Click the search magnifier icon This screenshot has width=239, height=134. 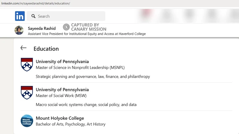pos(33,16)
